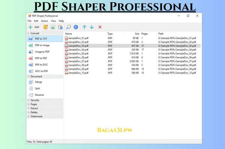Click the PDF to DOC icon
The height and width of the screenshot is (149, 225).
pyautogui.click(x=31, y=65)
